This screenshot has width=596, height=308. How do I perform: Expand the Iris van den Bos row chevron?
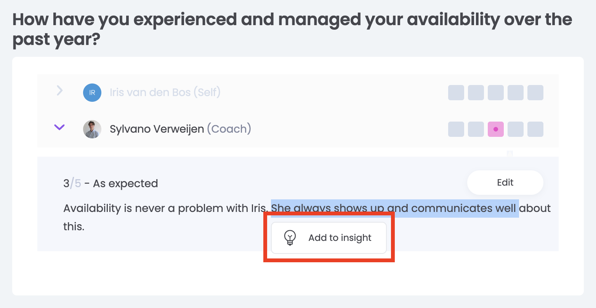click(x=59, y=91)
